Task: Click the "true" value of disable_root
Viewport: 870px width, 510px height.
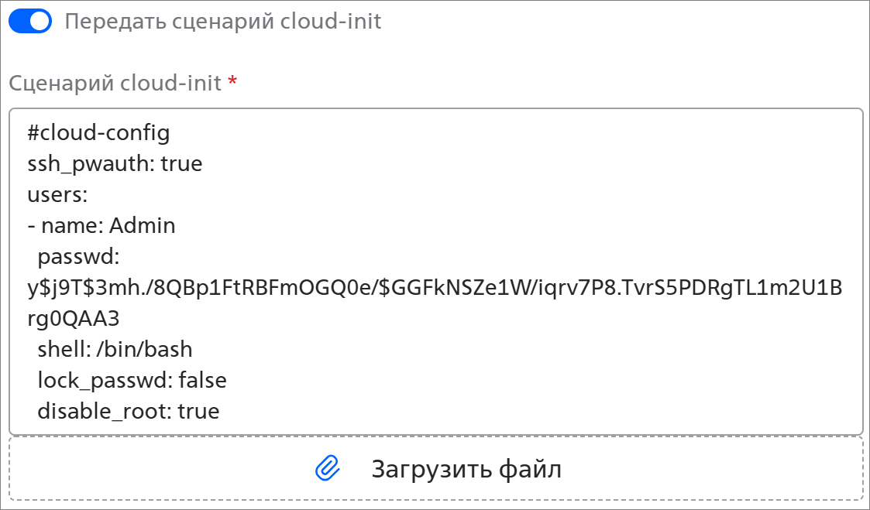Action: pyautogui.click(x=199, y=411)
